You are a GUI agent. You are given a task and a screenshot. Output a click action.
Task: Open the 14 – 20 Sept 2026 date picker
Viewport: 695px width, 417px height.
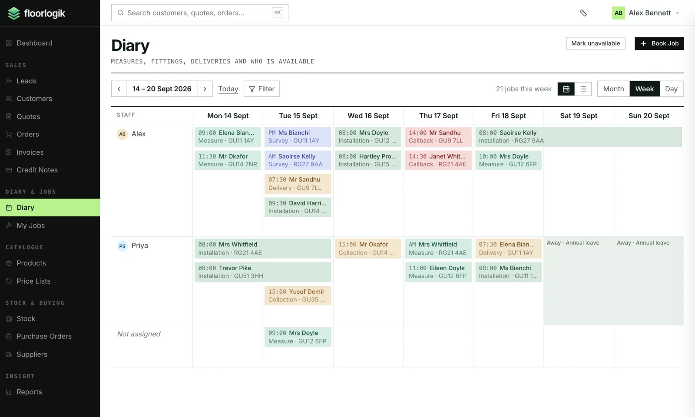(162, 89)
